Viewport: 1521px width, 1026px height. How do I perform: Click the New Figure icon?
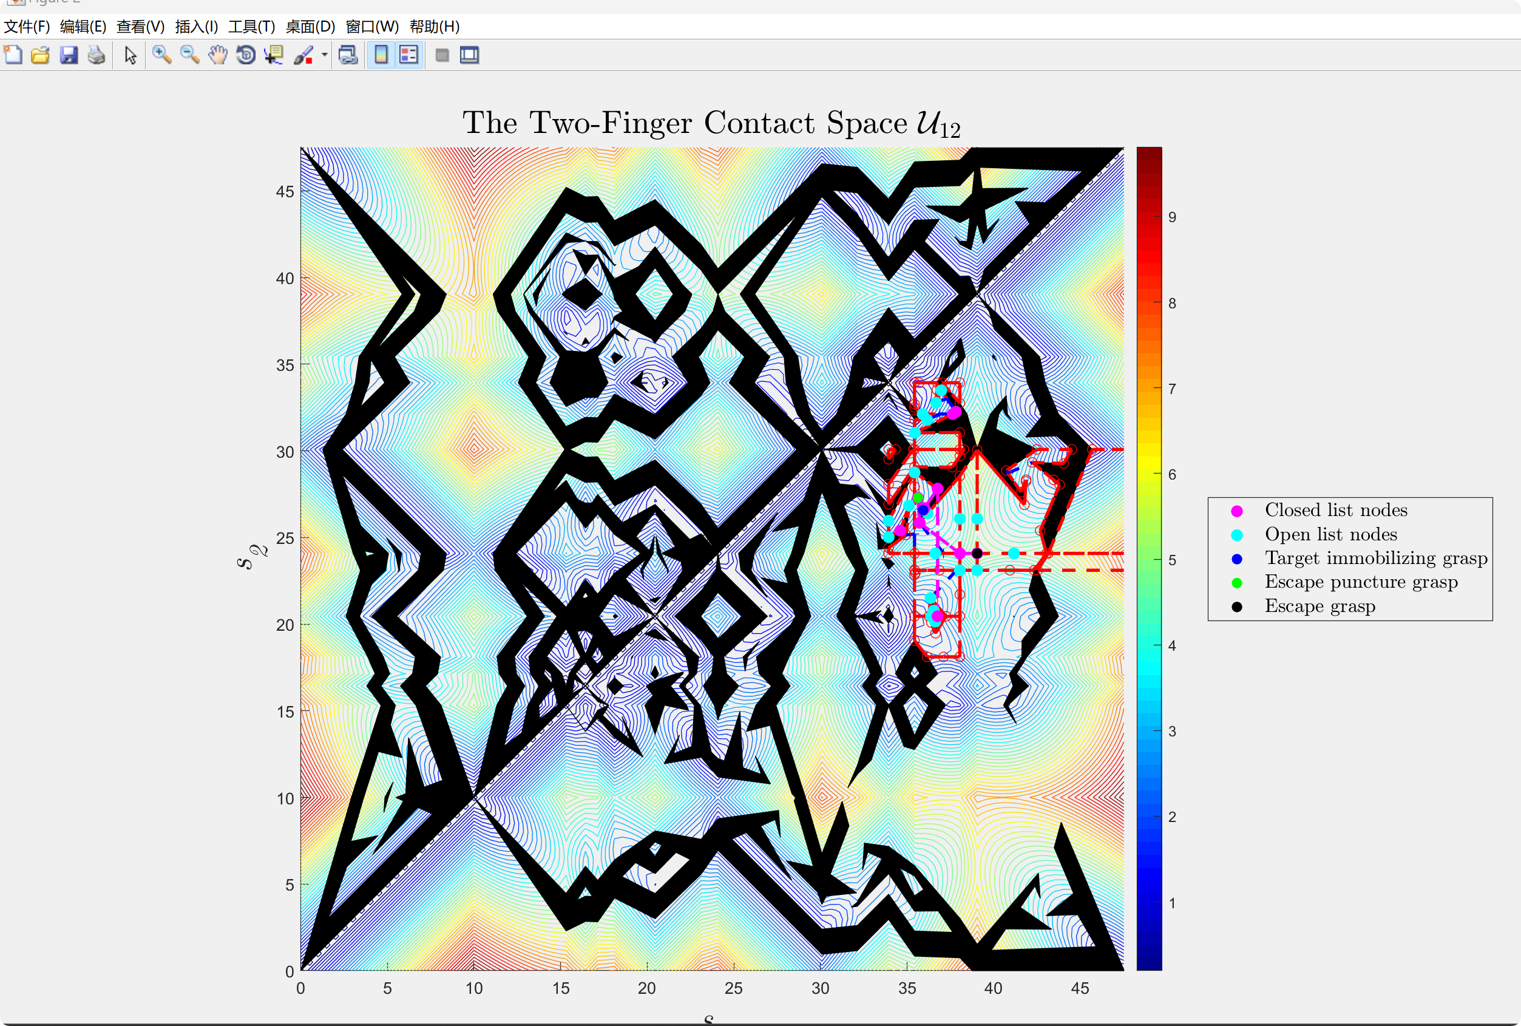13,55
